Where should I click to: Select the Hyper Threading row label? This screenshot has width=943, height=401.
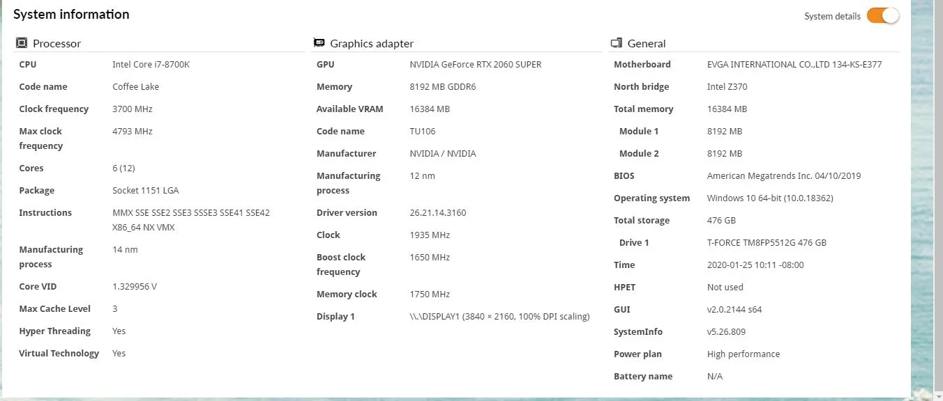click(55, 331)
